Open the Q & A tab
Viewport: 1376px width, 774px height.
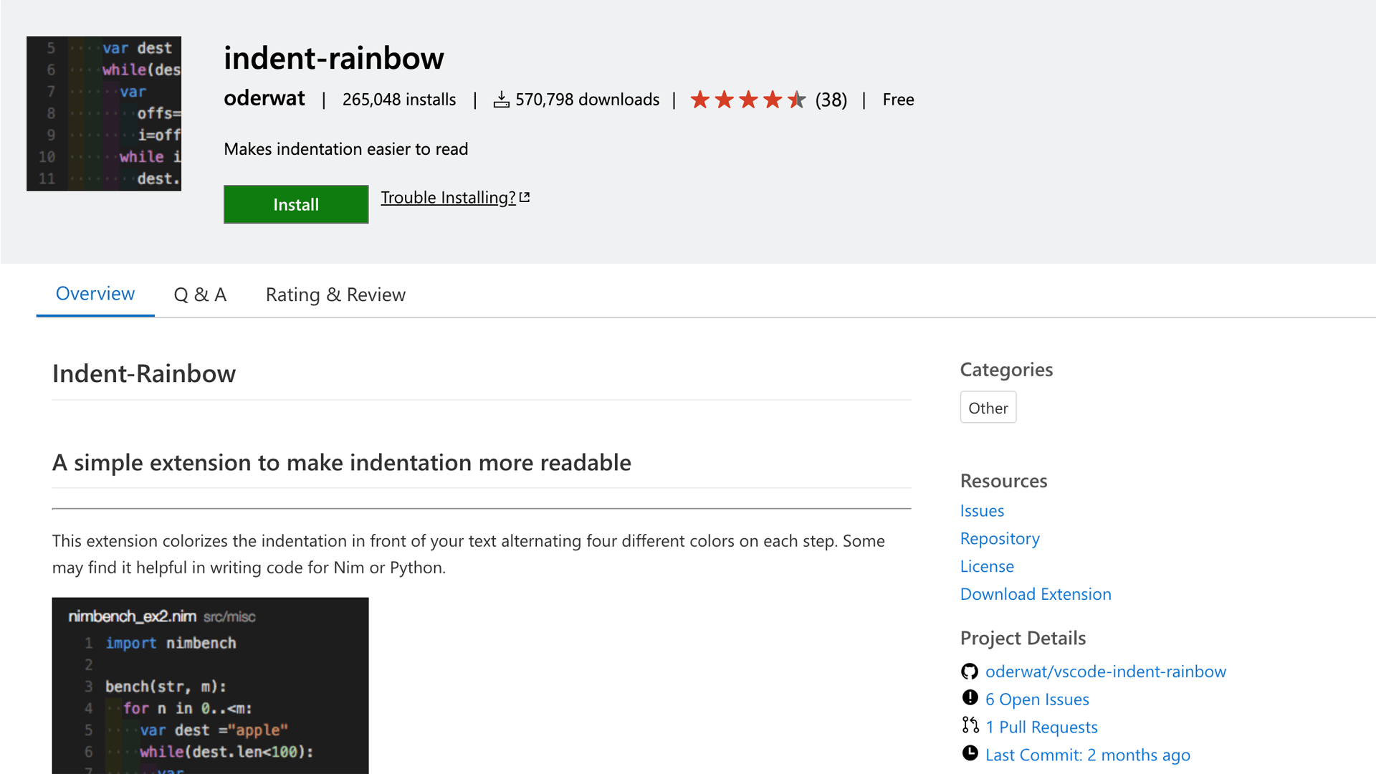click(200, 295)
